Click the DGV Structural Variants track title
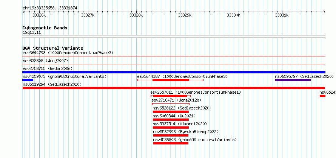336x158 pixels. click(53, 48)
